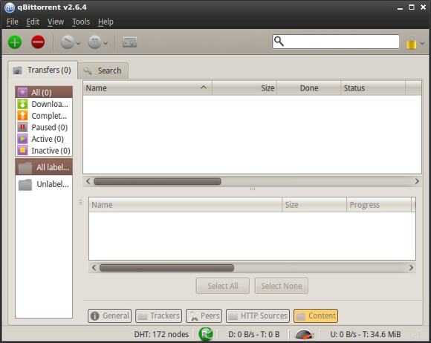This screenshot has width=431, height=343.
Task: Click the red Remove torrent icon
Action: (38, 42)
